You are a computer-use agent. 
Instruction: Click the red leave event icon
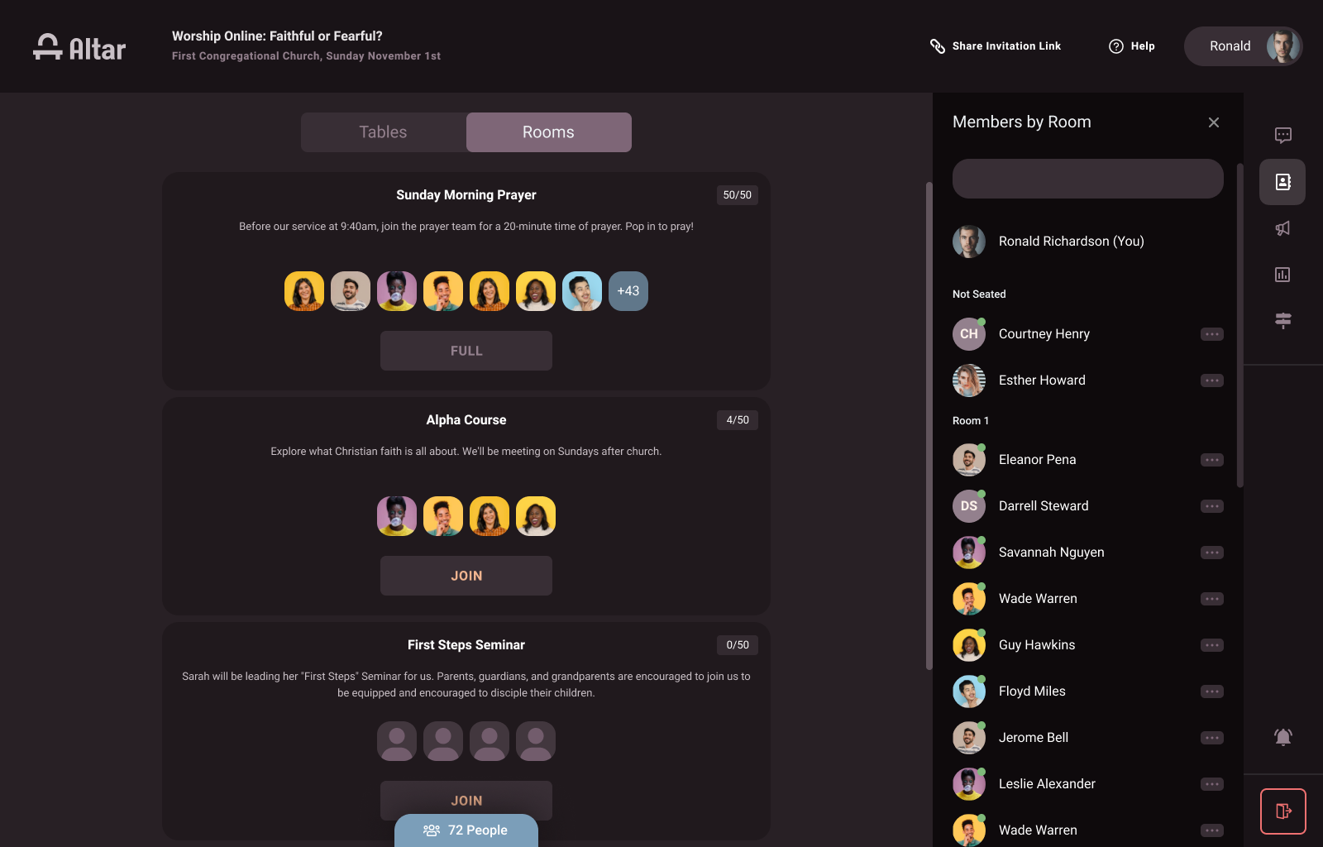tap(1282, 811)
